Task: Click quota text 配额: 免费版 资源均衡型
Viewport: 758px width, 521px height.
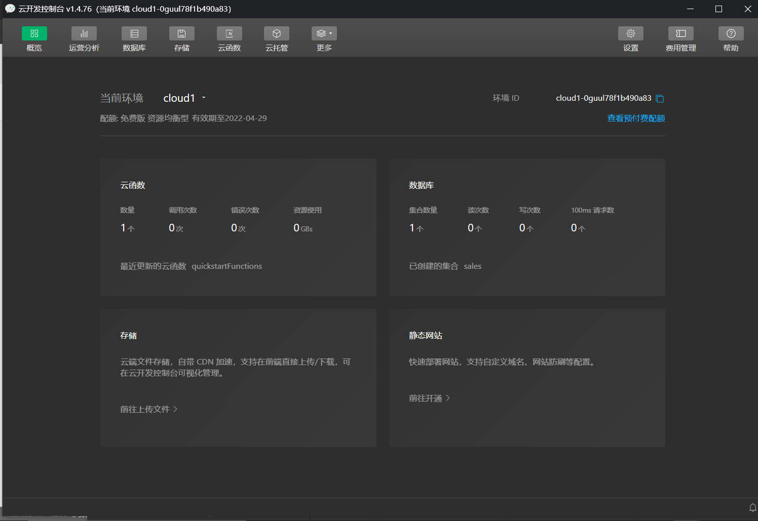Action: (x=144, y=118)
